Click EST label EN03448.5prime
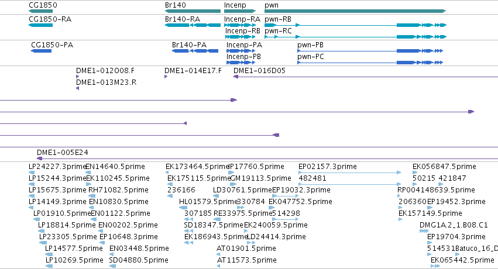 click(x=139, y=249)
